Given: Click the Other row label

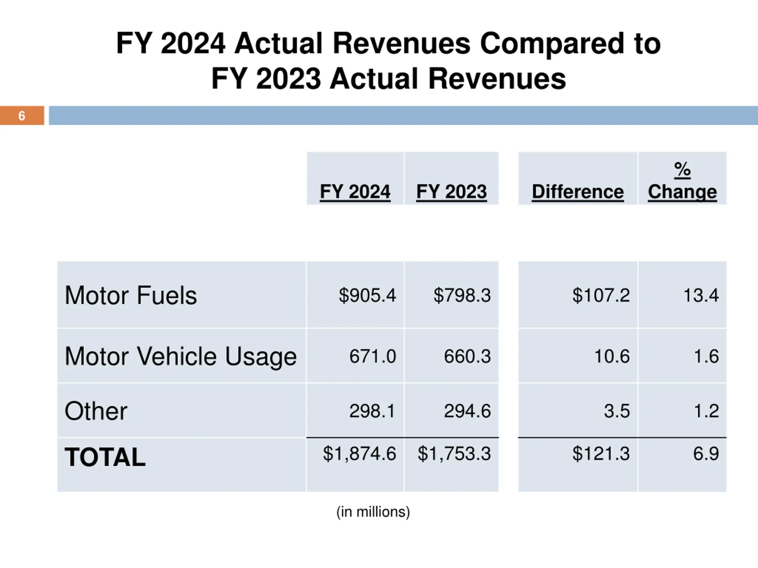Looking at the screenshot, I should (96, 411).
